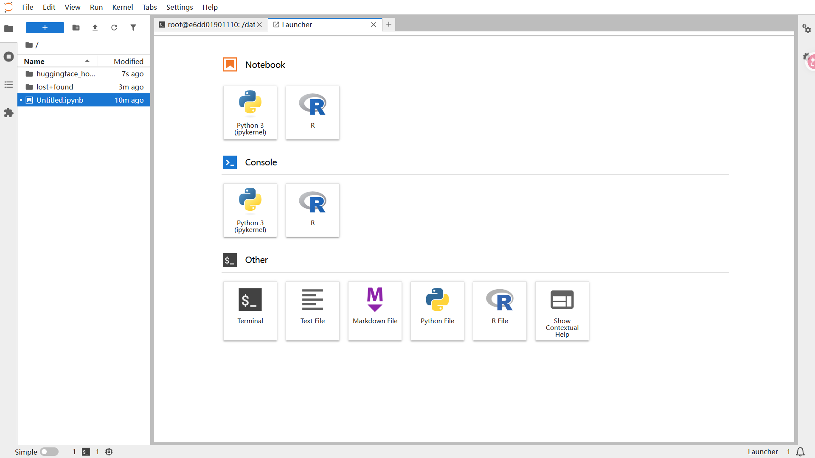This screenshot has width=815, height=458.
Task: Create a new Markdown File
Action: [375, 311]
